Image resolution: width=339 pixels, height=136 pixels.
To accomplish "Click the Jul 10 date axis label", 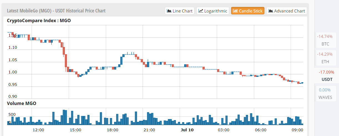I will (x=187, y=130).
